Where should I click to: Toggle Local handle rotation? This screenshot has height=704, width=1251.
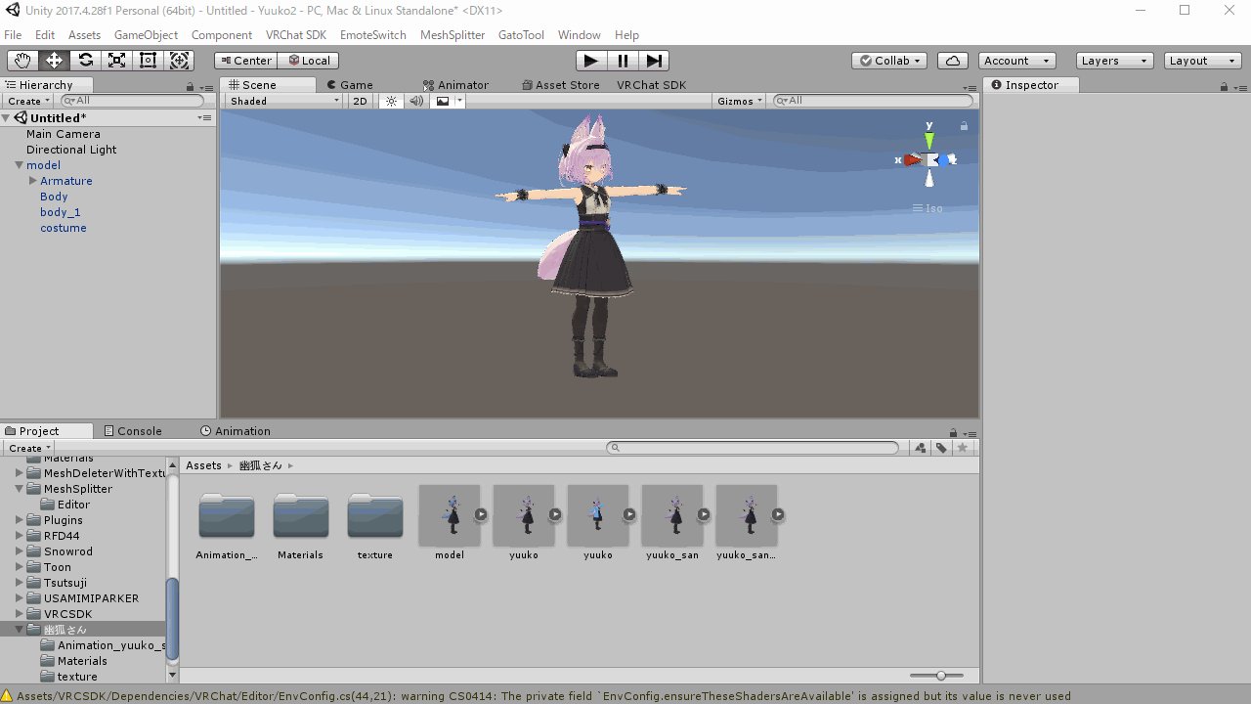click(308, 61)
